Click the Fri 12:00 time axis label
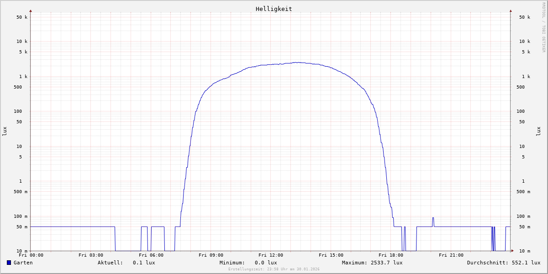This screenshot has width=548, height=274. 271,255
